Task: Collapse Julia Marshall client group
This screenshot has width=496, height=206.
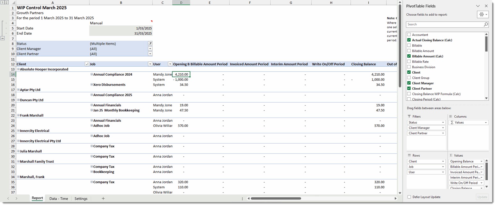Action: point(18,151)
